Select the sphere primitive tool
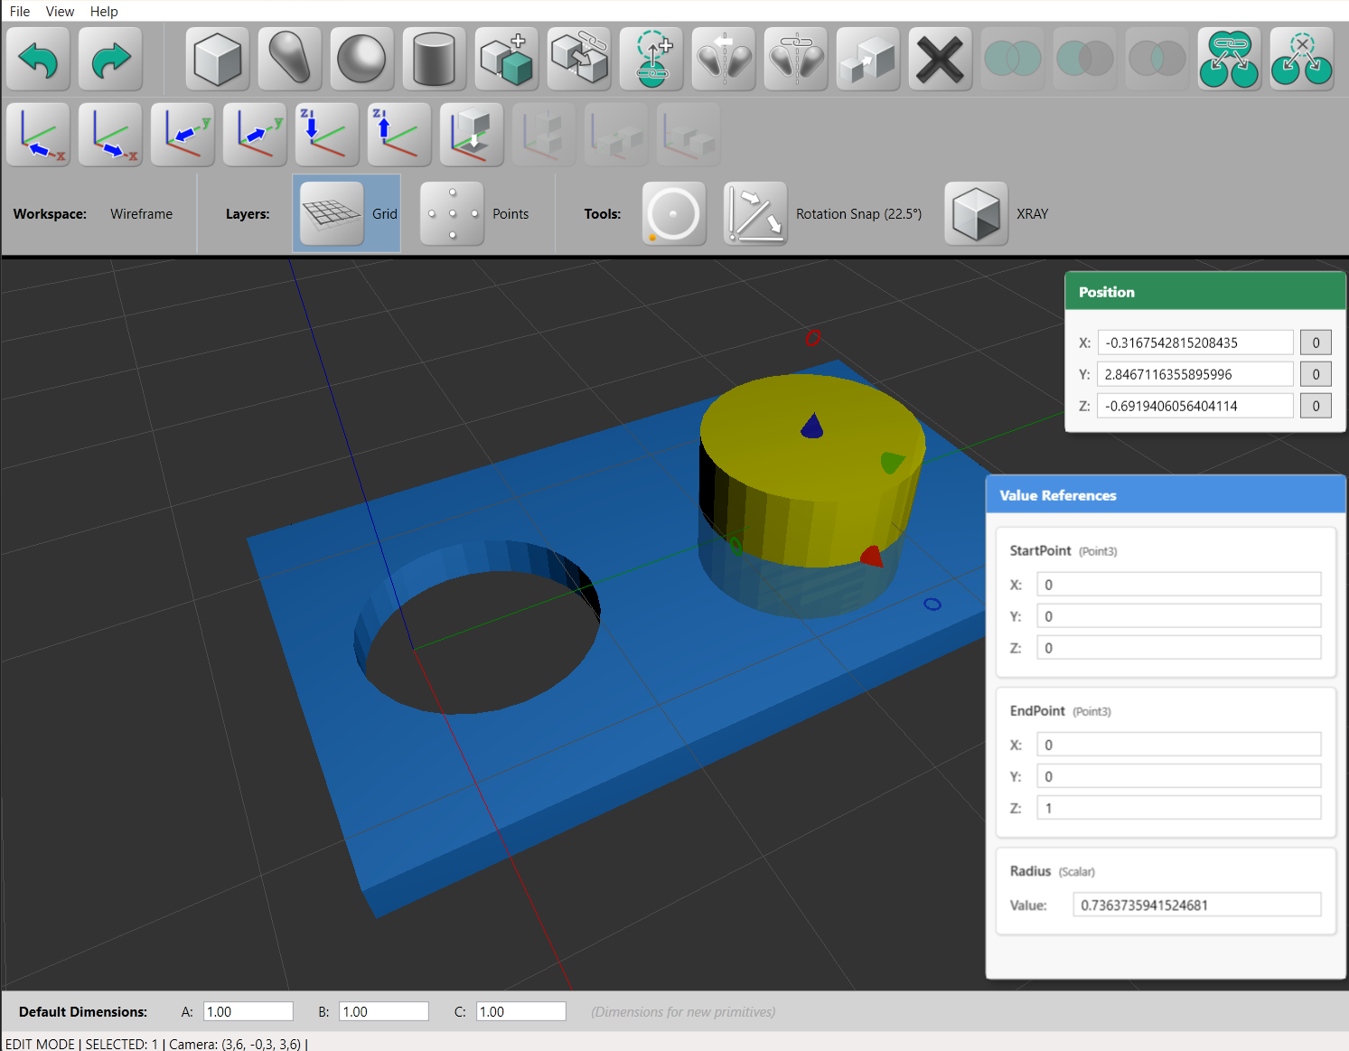 pos(361,58)
